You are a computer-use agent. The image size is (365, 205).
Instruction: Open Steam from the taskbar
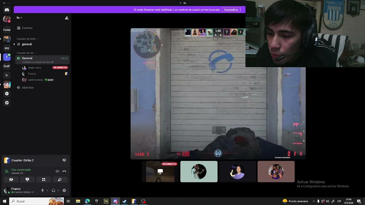tap(125, 201)
